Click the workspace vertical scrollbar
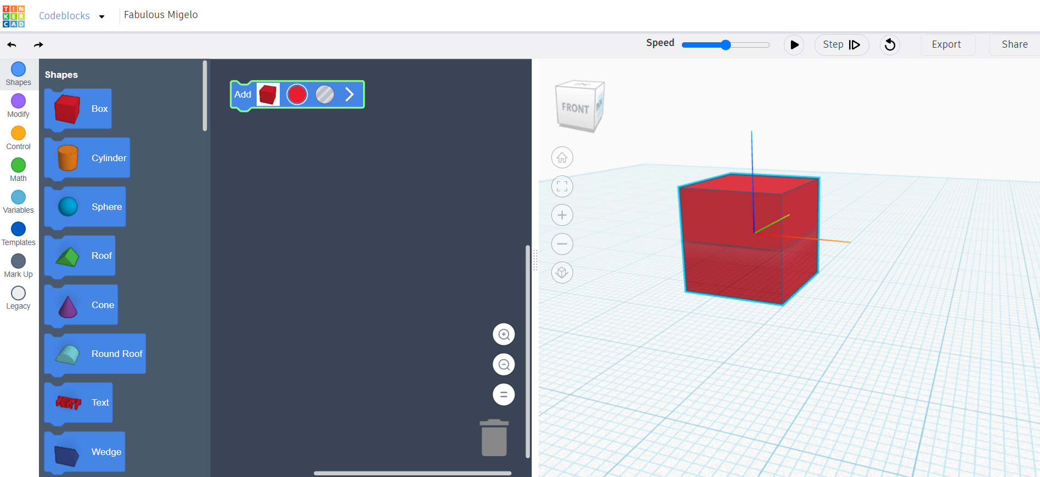The height and width of the screenshot is (477, 1040). (528, 351)
